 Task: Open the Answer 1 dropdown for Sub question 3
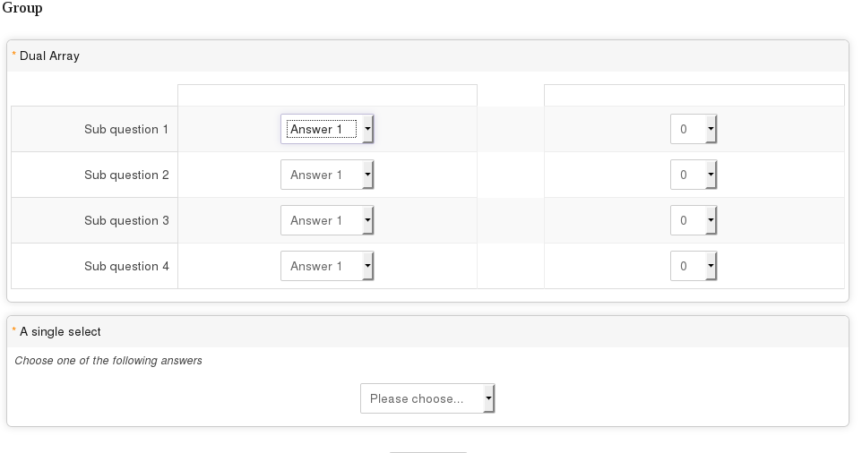pyautogui.click(x=326, y=221)
